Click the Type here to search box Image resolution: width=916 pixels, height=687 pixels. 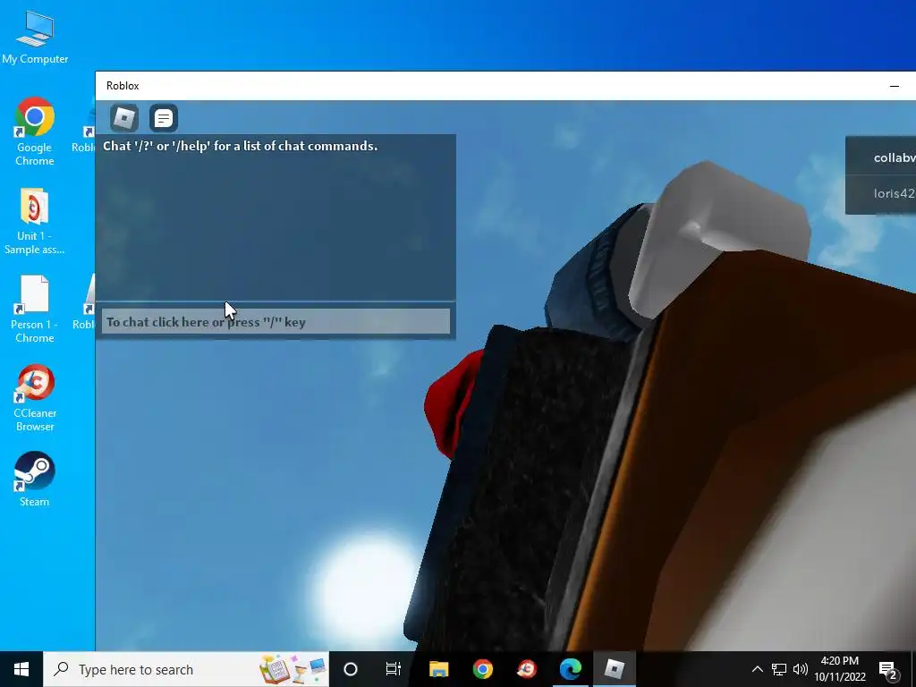186,669
